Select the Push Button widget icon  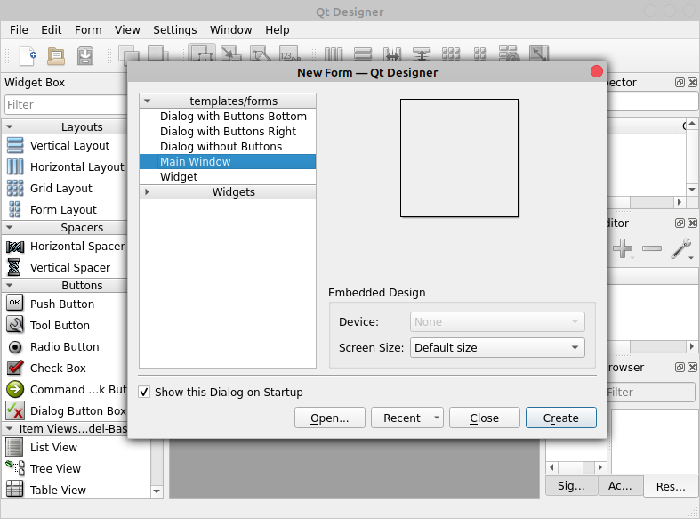15,304
